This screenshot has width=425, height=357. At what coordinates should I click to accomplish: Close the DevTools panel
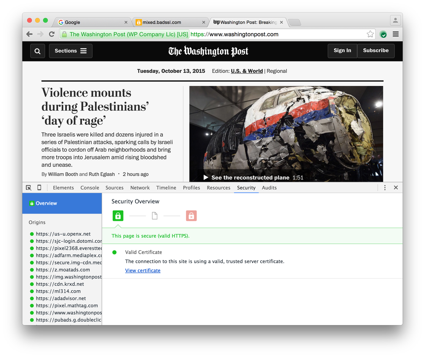(396, 188)
